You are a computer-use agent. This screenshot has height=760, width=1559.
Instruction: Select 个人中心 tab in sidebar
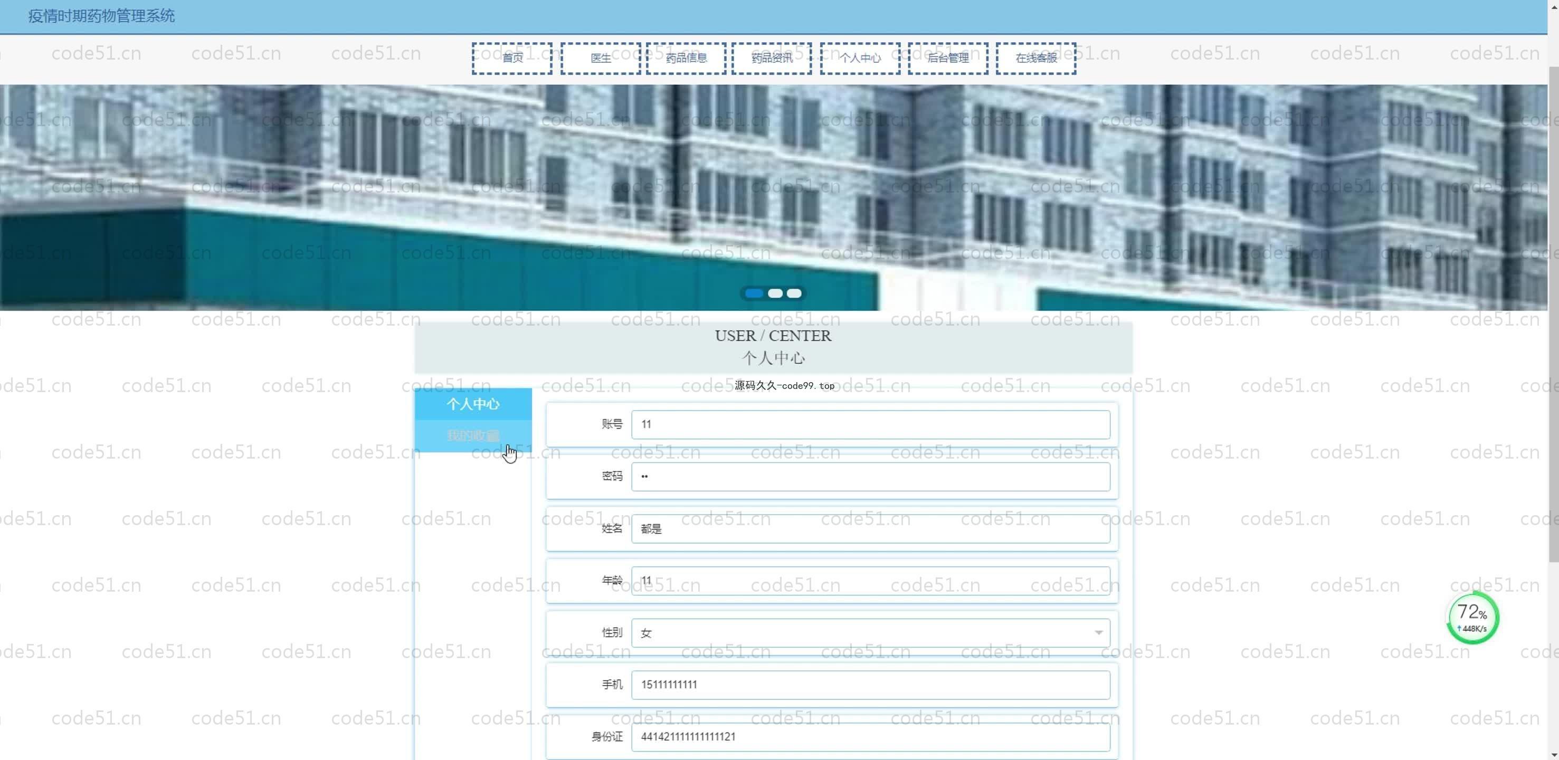(x=473, y=404)
